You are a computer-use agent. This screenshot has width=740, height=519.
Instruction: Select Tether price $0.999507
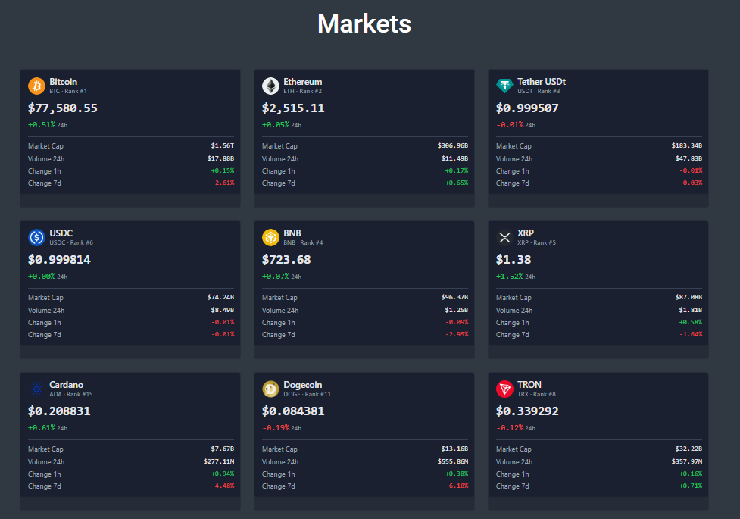point(527,108)
